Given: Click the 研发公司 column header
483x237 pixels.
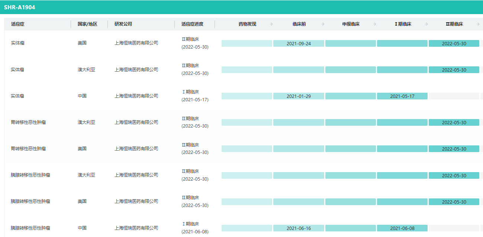Looking at the screenshot, I should pyautogui.click(x=123, y=24).
